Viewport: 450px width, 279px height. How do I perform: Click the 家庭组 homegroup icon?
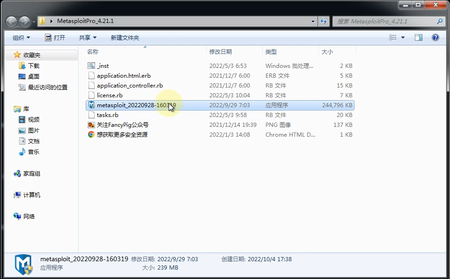tap(17, 173)
